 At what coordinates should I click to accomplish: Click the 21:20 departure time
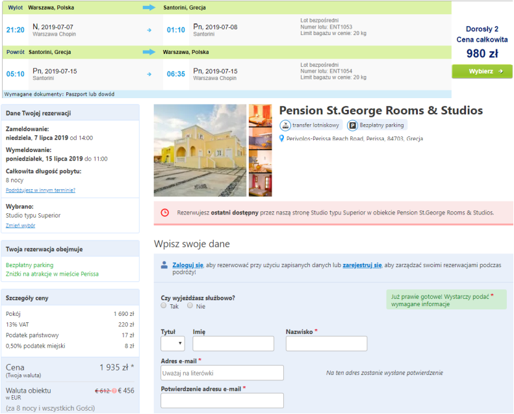[16, 30]
